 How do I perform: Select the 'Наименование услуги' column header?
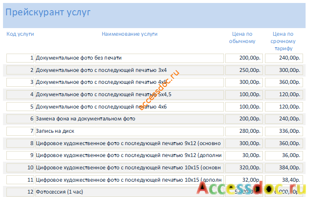[129, 34]
